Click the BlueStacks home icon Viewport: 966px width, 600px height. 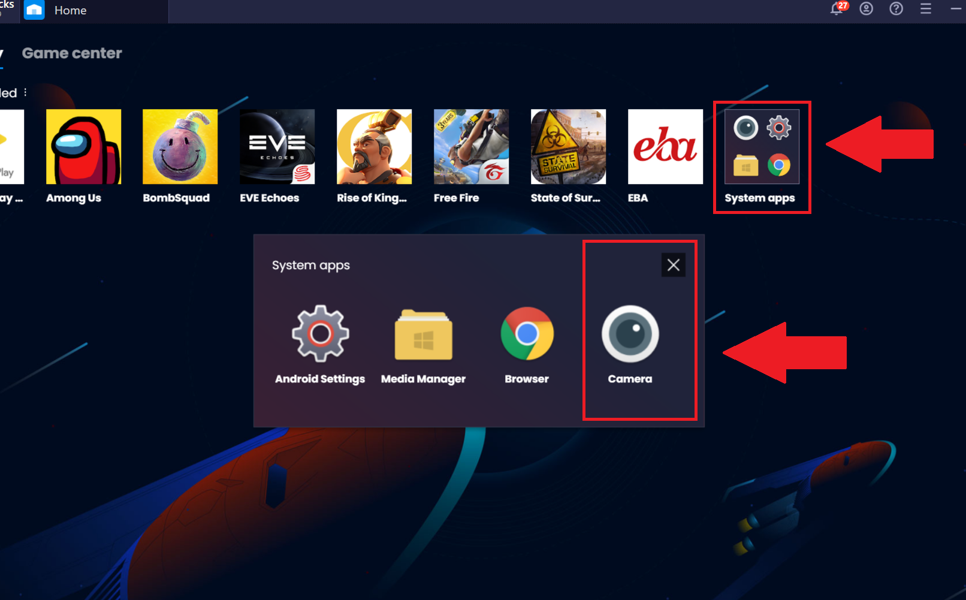(34, 10)
